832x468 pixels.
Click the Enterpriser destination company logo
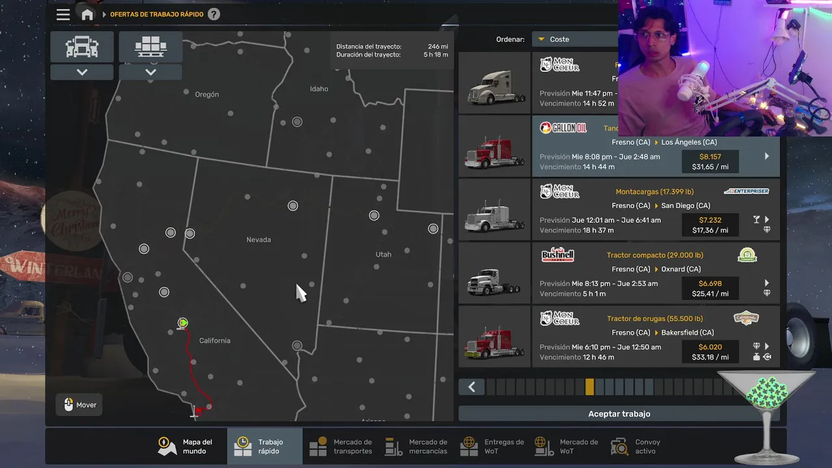point(746,191)
